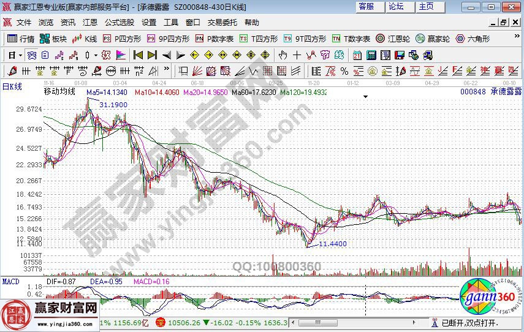Switch to the K线 candlestick chart
524x332 pixels.
[85, 39]
